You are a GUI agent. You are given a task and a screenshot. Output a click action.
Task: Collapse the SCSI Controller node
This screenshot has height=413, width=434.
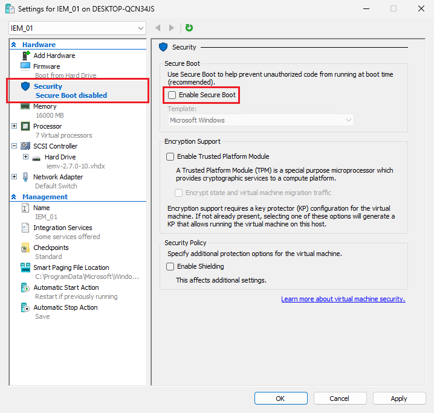point(14,146)
